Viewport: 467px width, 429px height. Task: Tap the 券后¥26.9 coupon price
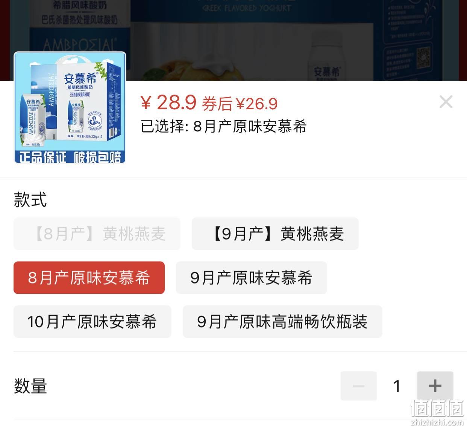(240, 104)
